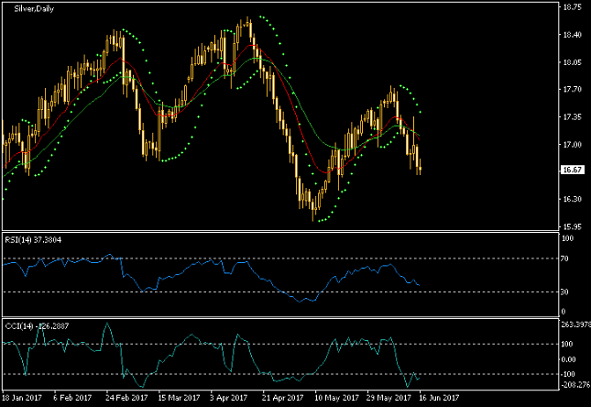
Task: Click the RSI 100 scale label
Action: (x=567, y=238)
